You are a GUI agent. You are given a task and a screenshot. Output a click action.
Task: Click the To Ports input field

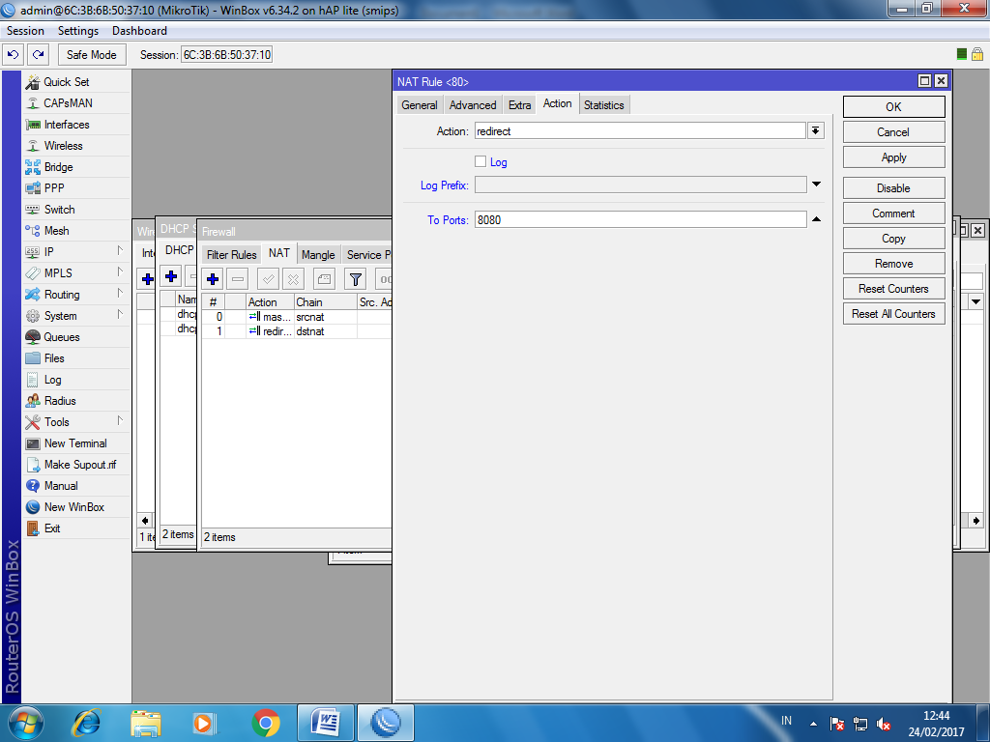coord(640,219)
